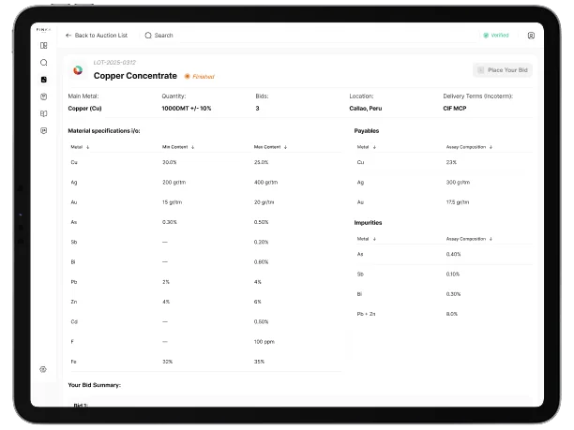Click the Your Bid Summary heading
Viewport: 574px width, 430px height.
[95, 385]
